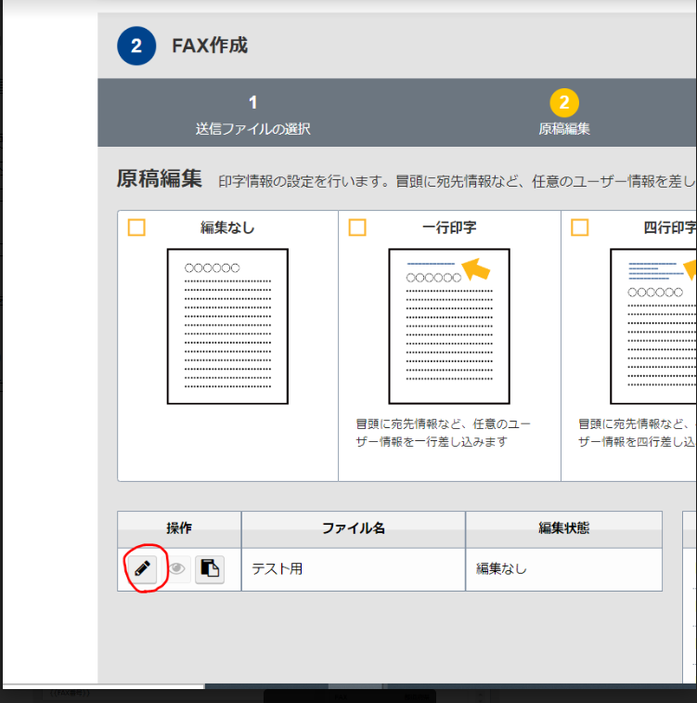Select the 四行印字 page thumbnail
Image resolution: width=697 pixels, height=703 pixels.
[x=653, y=326]
